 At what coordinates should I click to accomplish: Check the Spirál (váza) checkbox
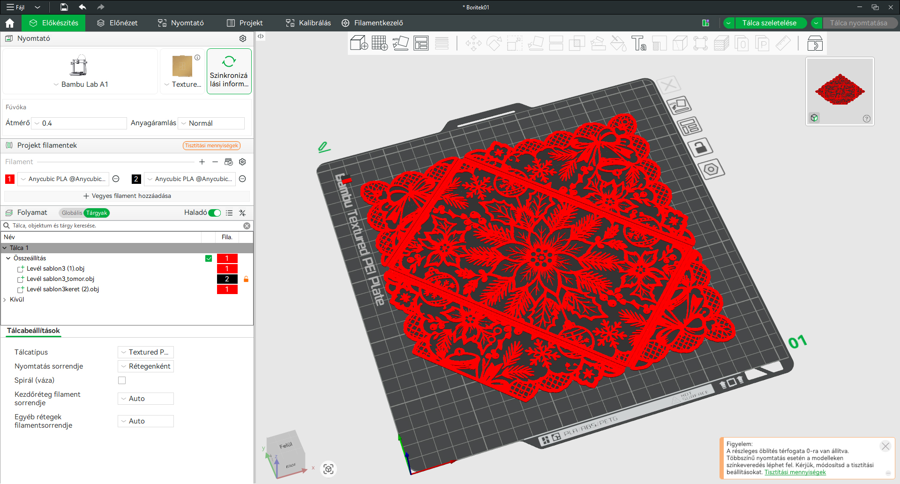(x=122, y=380)
